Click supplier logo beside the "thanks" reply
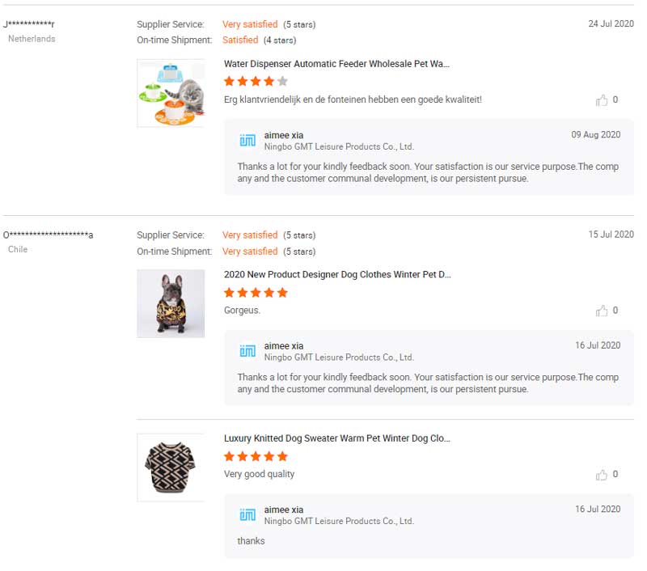This screenshot has width=647, height=571. [247, 515]
